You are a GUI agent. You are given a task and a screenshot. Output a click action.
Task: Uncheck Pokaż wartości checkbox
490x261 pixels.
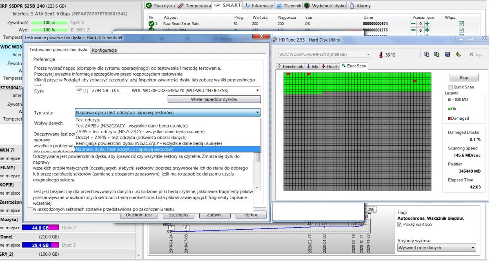(x=400, y=225)
